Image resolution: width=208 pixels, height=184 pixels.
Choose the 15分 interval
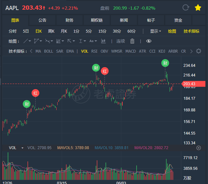102,31
